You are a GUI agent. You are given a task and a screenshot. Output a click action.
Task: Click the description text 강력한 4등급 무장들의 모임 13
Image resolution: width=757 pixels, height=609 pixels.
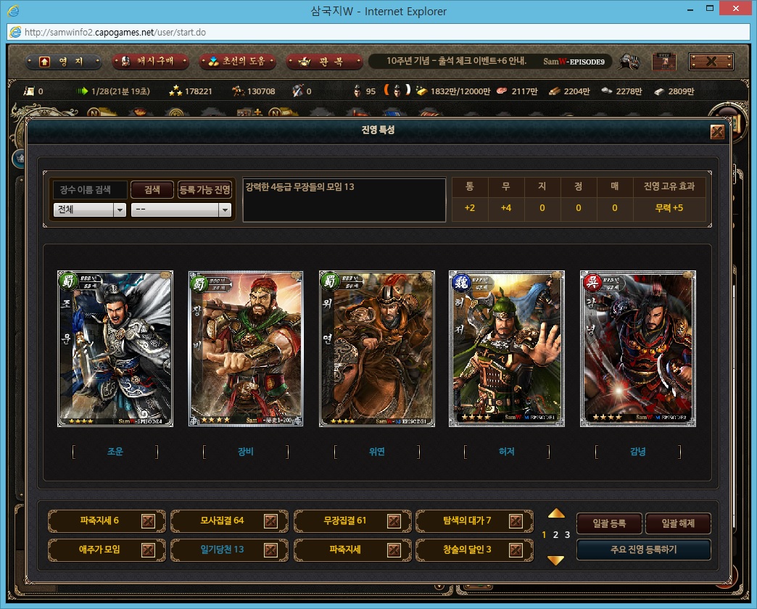[x=299, y=187]
